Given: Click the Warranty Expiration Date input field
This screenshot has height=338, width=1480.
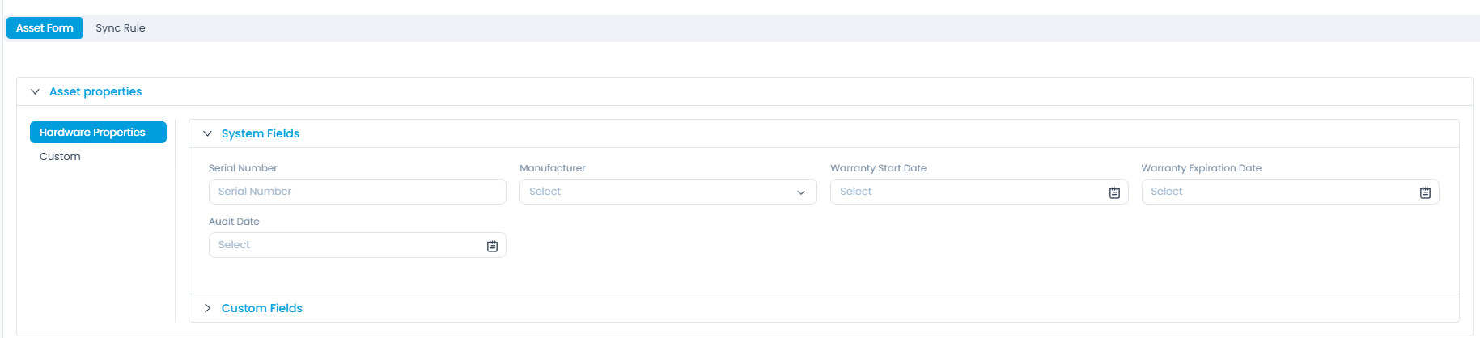Looking at the screenshot, I should (1279, 192).
